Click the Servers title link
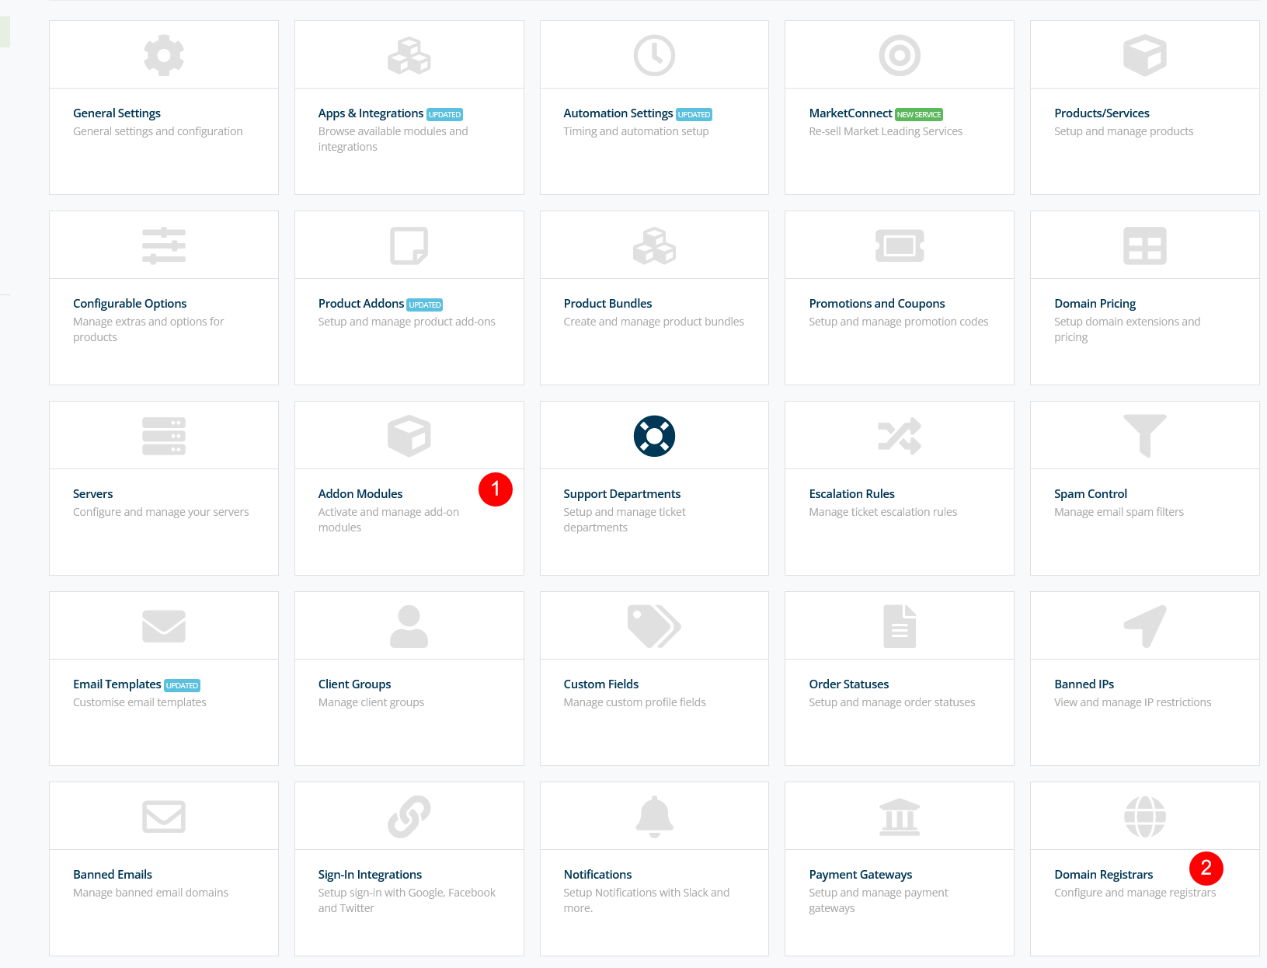The width and height of the screenshot is (1267, 968). [93, 494]
